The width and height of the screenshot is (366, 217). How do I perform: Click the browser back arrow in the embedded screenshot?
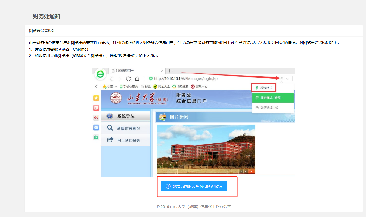(111, 79)
